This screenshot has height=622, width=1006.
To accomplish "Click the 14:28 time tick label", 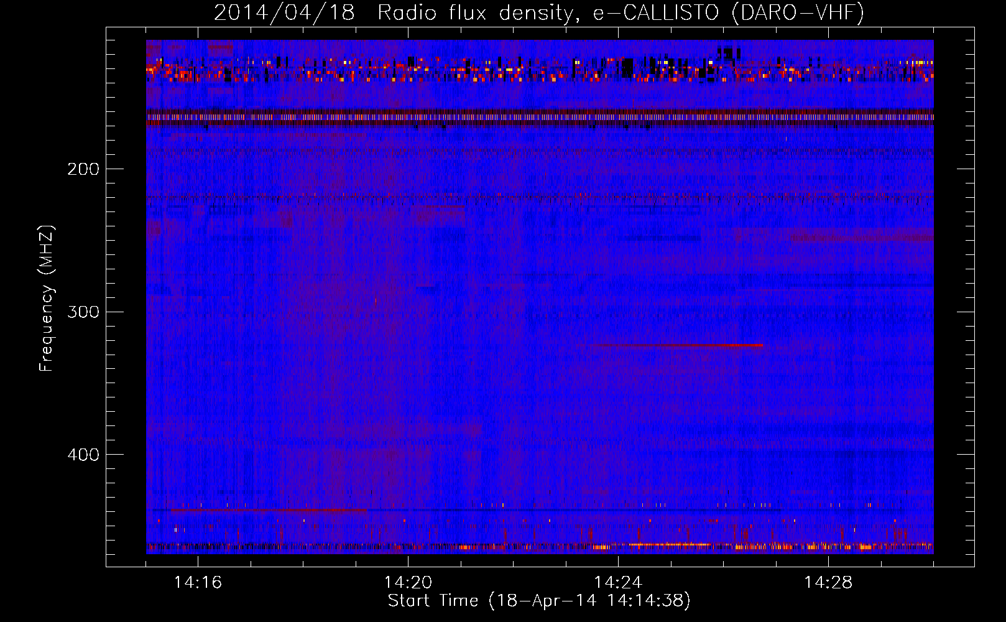I will coord(828,583).
